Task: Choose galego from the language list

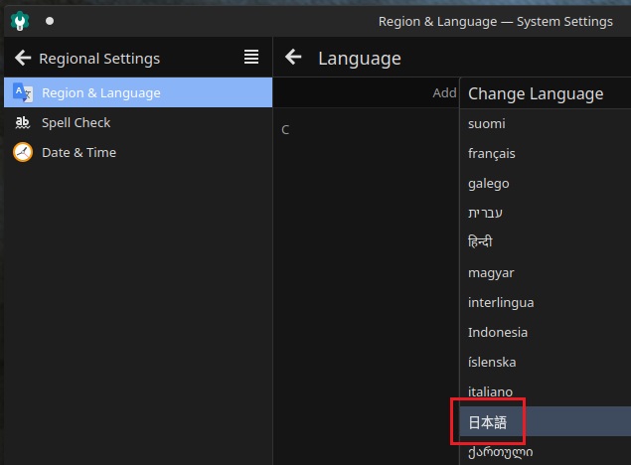Action: [x=546, y=183]
